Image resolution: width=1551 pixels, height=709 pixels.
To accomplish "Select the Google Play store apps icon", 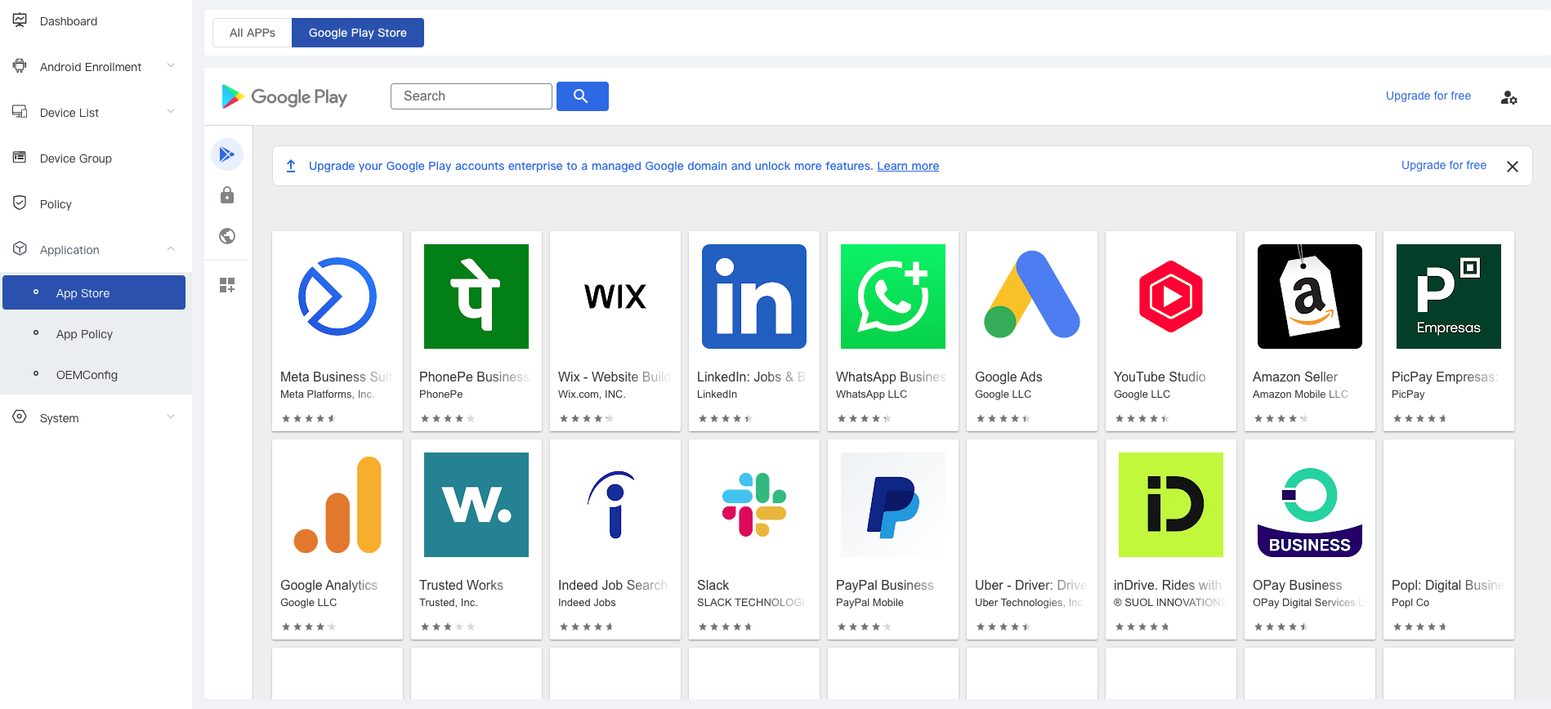I will pyautogui.click(x=227, y=154).
